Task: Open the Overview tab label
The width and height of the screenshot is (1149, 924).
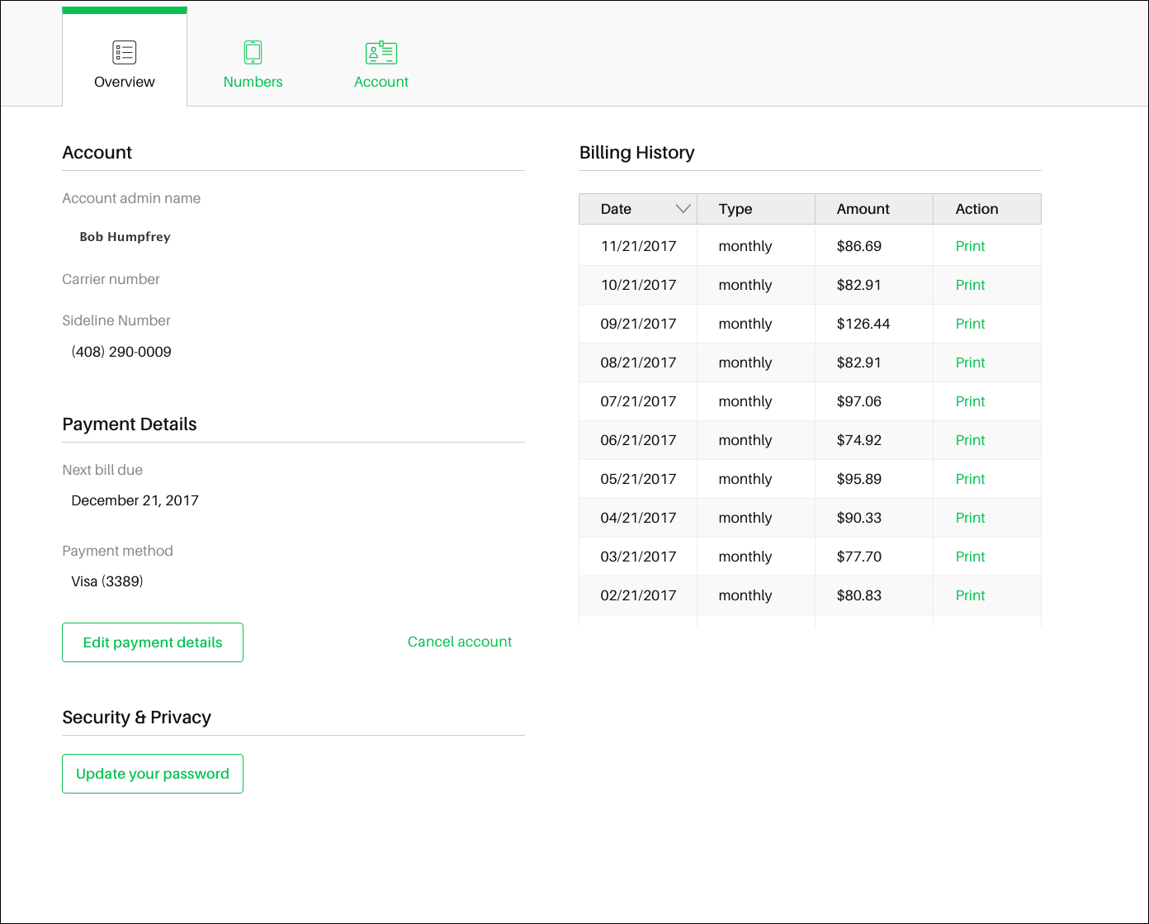Action: [125, 82]
